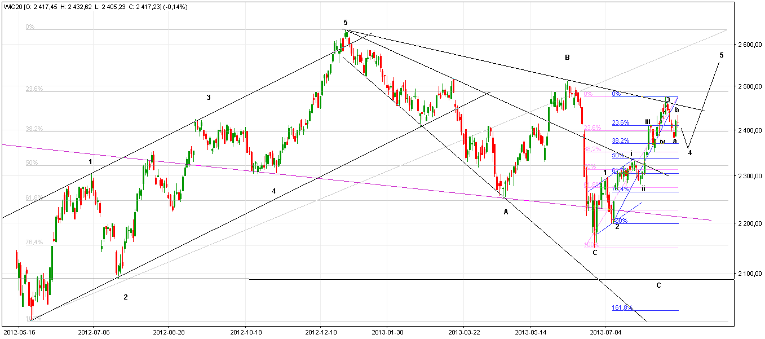Image resolution: width=765 pixels, height=339 pixels.
Task: Click the small wave label b
Action: 677,110
